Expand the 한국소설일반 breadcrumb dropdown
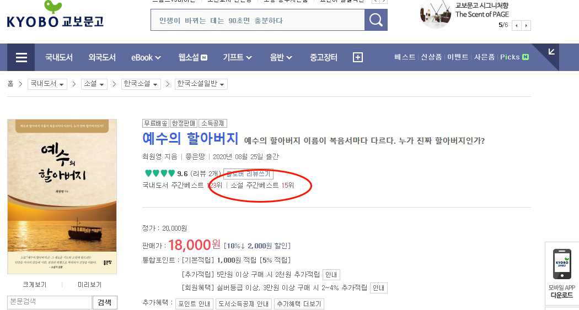This screenshot has width=579, height=310. click(x=201, y=84)
